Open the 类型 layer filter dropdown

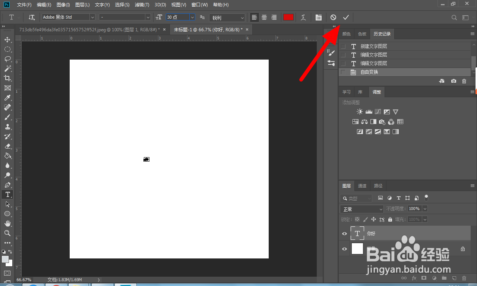[x=356, y=198]
